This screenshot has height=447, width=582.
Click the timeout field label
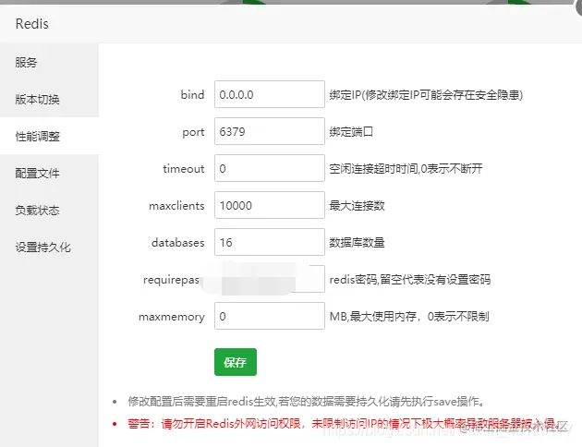184,169
